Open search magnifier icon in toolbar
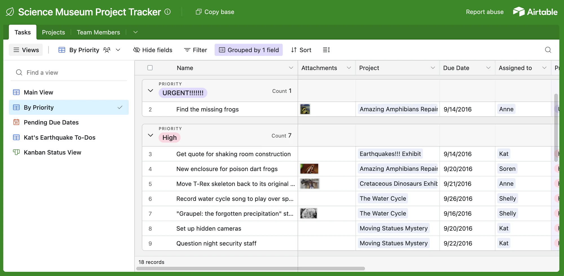Screen dimensions: 564x276 click(548, 50)
